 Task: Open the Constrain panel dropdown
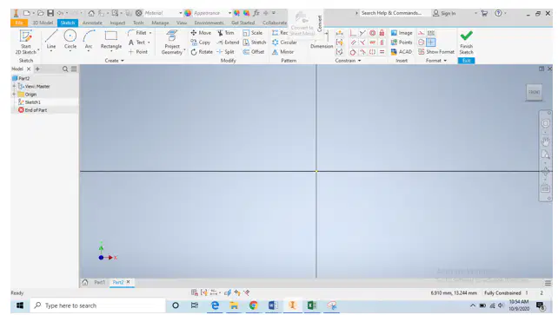click(x=348, y=61)
